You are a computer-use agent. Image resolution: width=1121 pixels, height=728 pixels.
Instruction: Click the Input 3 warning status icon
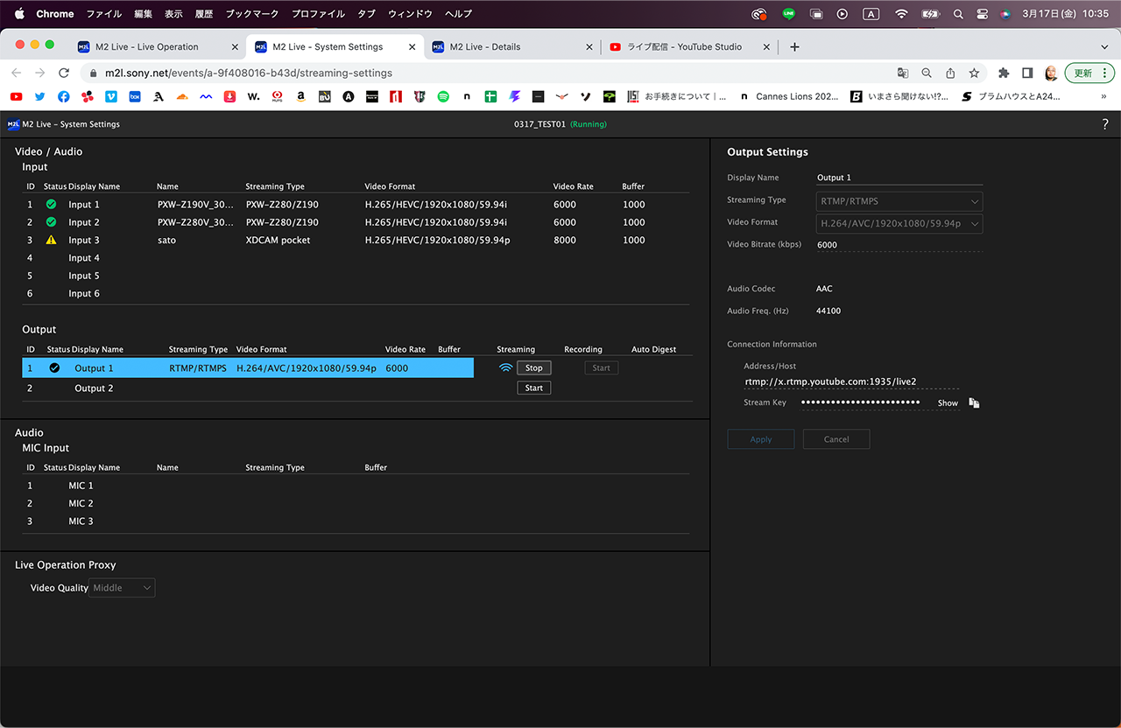click(51, 240)
